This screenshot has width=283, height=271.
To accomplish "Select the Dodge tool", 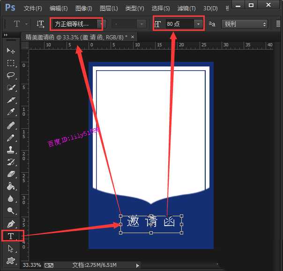I will click(x=11, y=211).
